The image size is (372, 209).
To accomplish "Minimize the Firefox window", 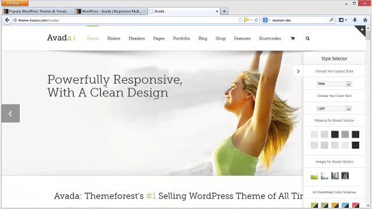I will [x=346, y=3].
